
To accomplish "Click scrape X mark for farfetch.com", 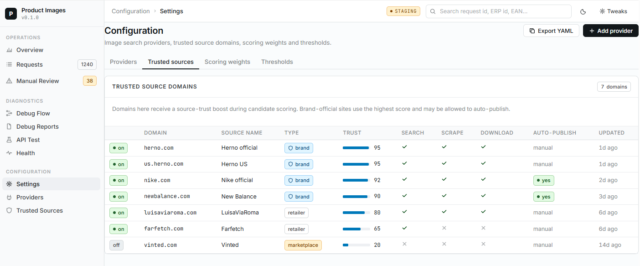I will (444, 228).
